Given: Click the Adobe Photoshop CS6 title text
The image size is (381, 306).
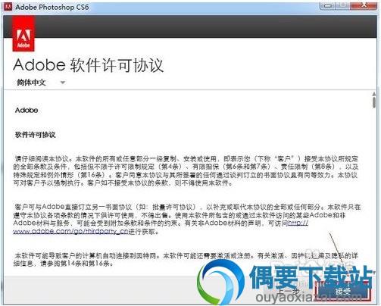Looking at the screenshot, I should 52,7.
